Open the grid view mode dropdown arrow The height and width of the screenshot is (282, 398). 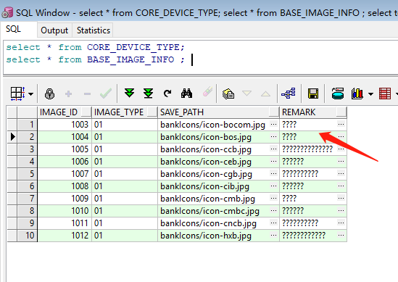coord(31,94)
